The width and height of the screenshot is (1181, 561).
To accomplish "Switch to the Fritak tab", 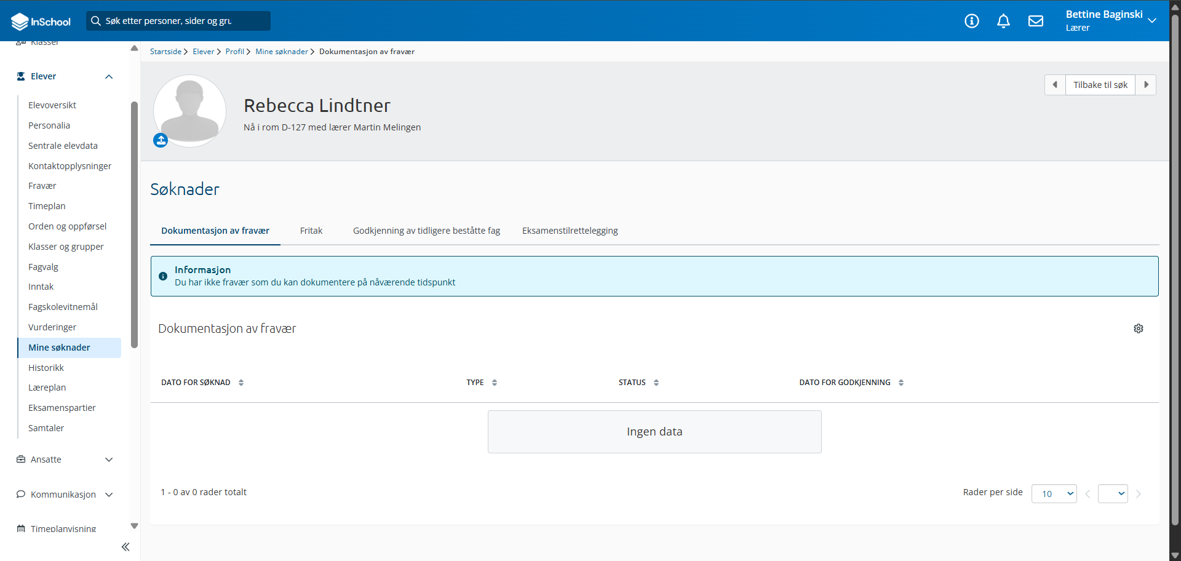I will (311, 231).
